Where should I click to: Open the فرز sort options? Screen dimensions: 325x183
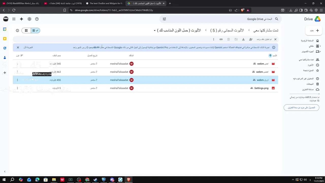coord(20,55)
